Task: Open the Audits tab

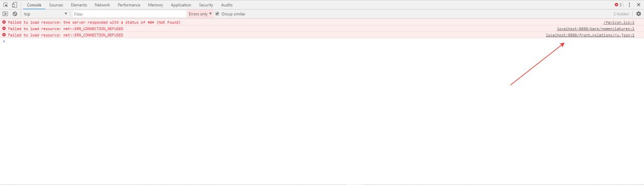Action: [227, 5]
